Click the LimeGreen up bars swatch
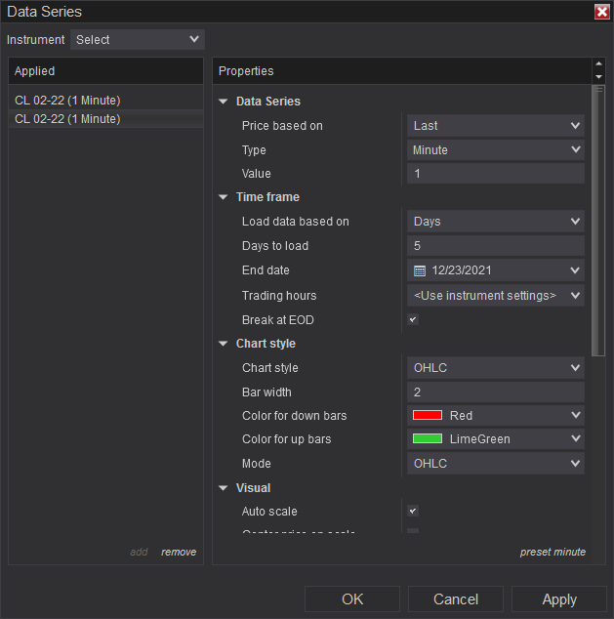614x619 pixels. 428,439
